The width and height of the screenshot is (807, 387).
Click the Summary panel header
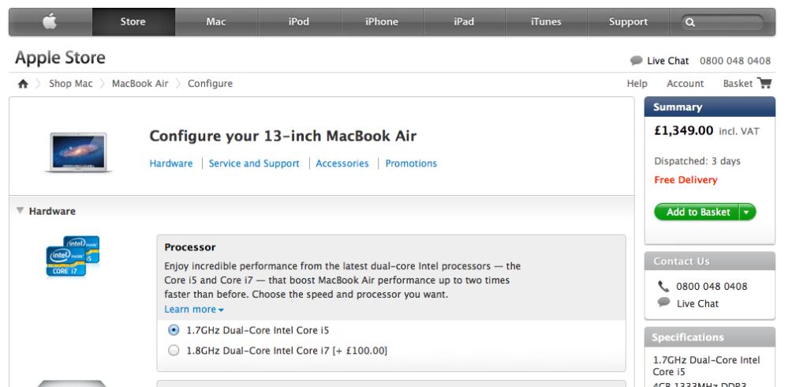pos(710,107)
